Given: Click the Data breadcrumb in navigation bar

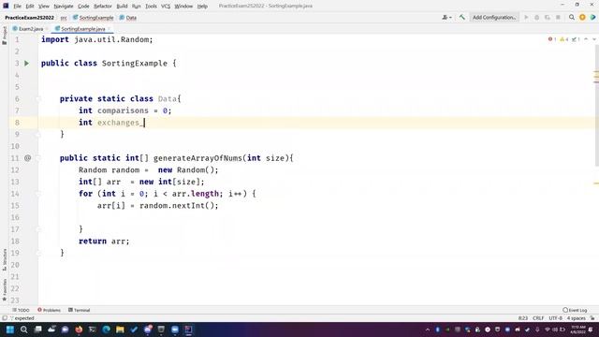Looking at the screenshot, I should point(128,18).
